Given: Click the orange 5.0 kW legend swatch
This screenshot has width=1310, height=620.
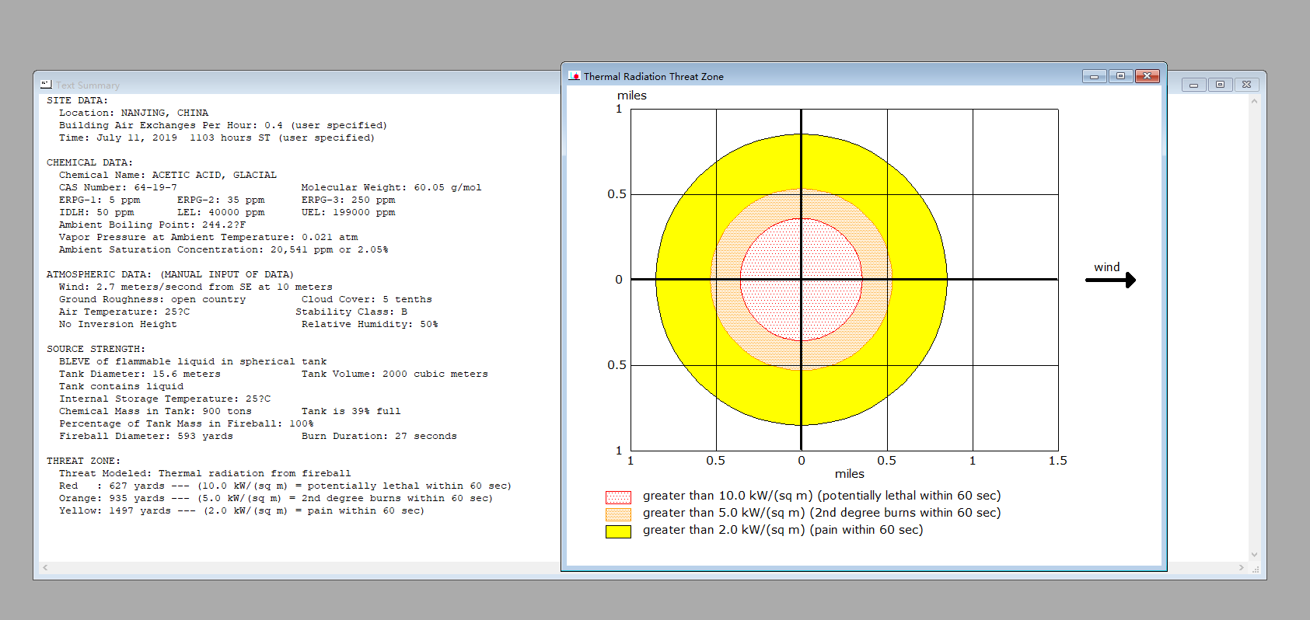Looking at the screenshot, I should [618, 514].
